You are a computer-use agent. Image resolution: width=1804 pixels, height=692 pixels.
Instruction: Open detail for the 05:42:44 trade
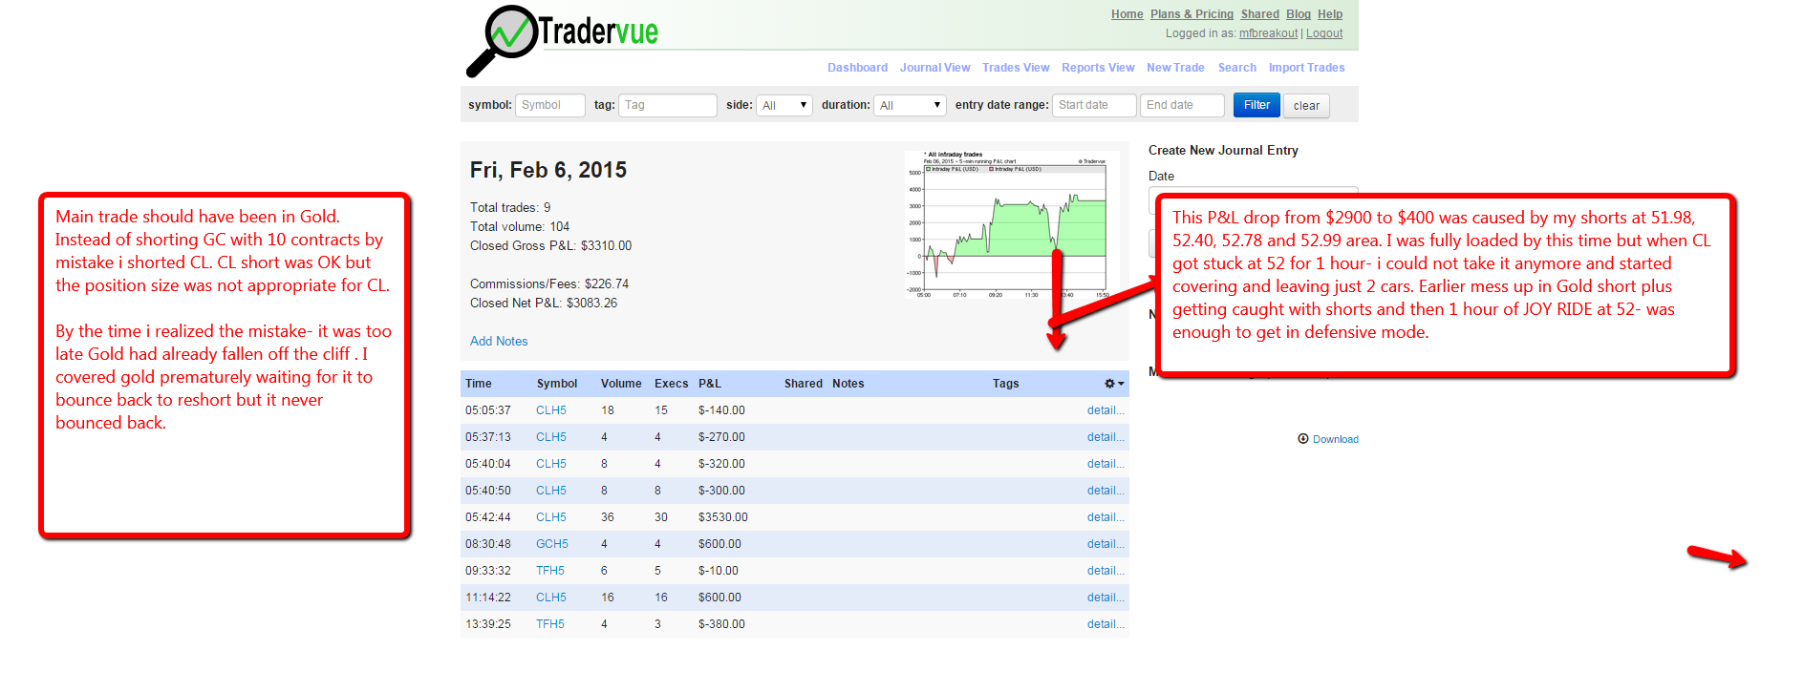[x=1106, y=517]
